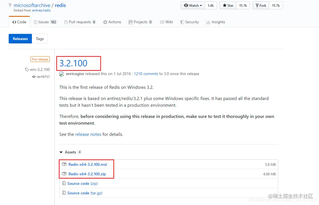Viewport: 319px width, 205px height.
Task: Open the Security tab
Action: [x=189, y=22]
